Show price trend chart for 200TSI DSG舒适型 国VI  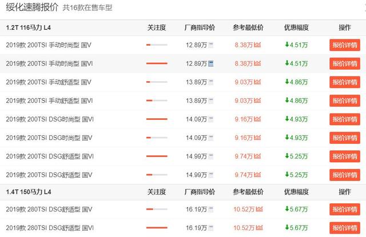click(257, 156)
